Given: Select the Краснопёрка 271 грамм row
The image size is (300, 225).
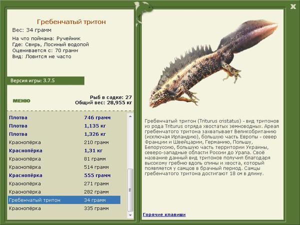Looking at the screenshot, I should coord(64,183).
